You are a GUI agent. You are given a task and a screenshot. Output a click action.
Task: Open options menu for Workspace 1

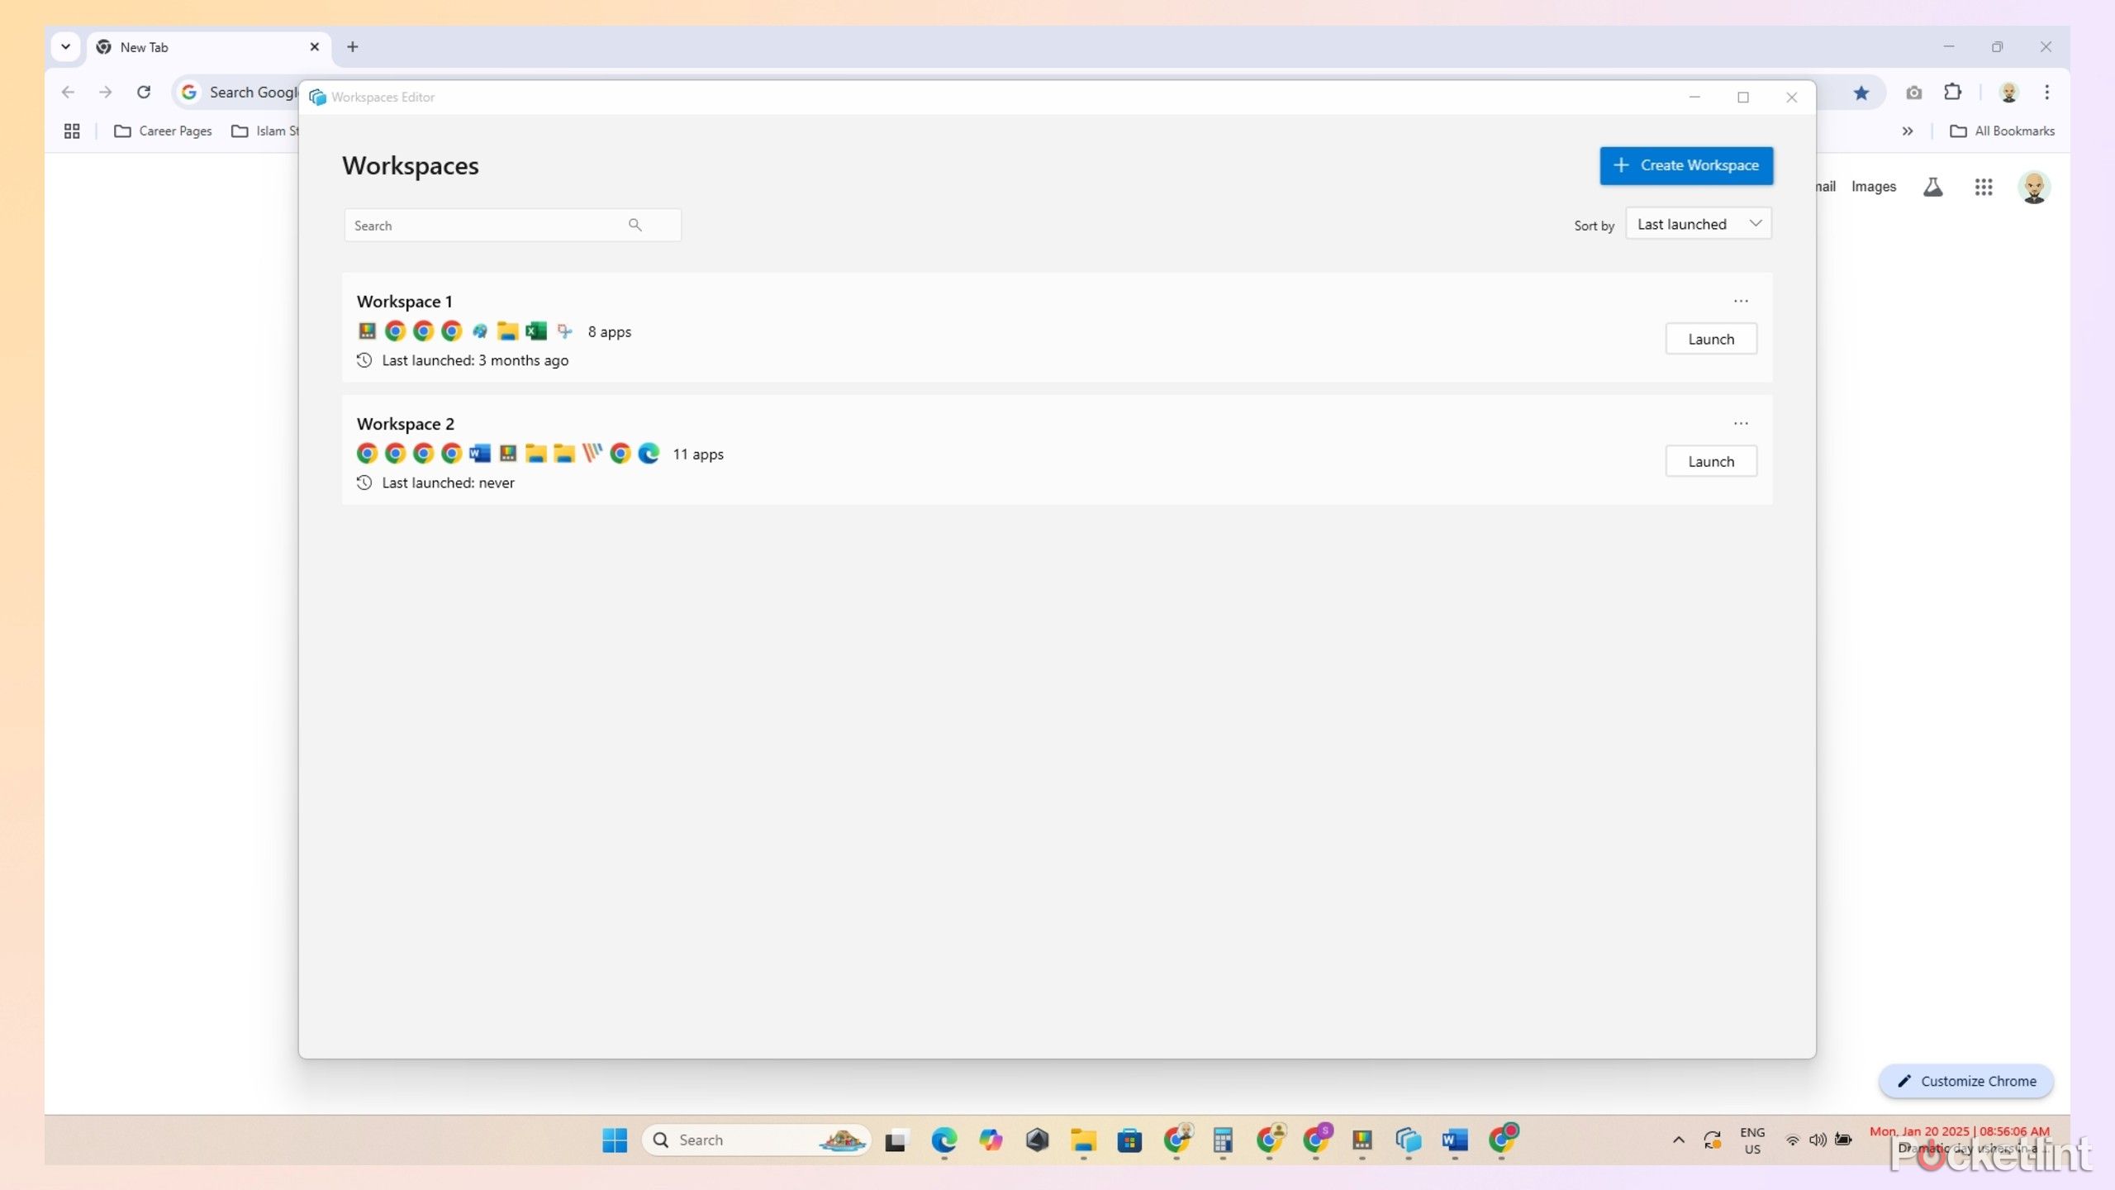click(x=1740, y=301)
